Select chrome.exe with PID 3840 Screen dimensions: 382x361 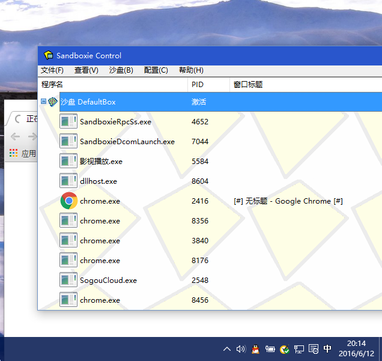coord(100,241)
